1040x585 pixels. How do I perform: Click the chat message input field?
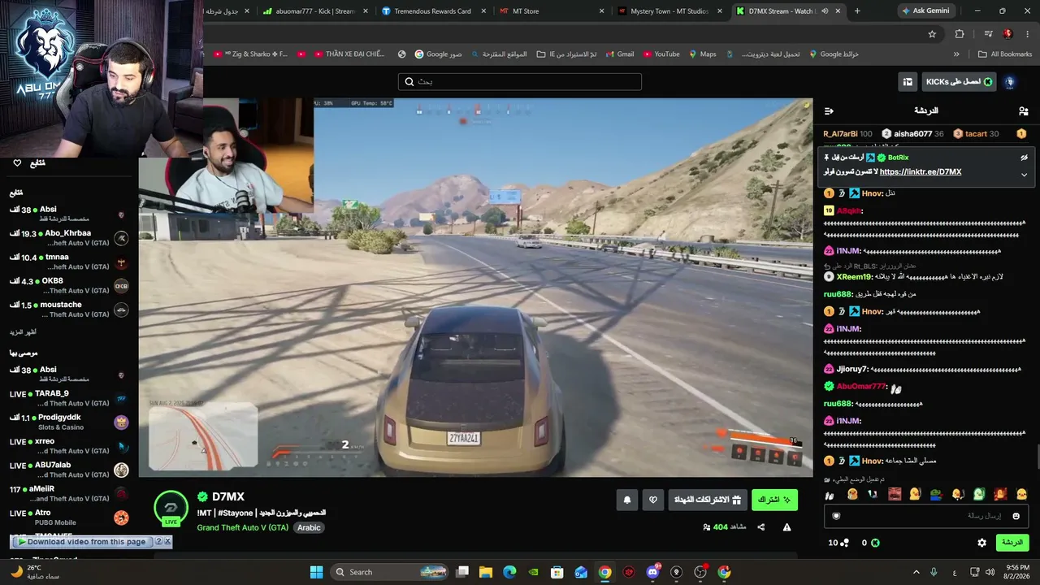click(x=927, y=516)
